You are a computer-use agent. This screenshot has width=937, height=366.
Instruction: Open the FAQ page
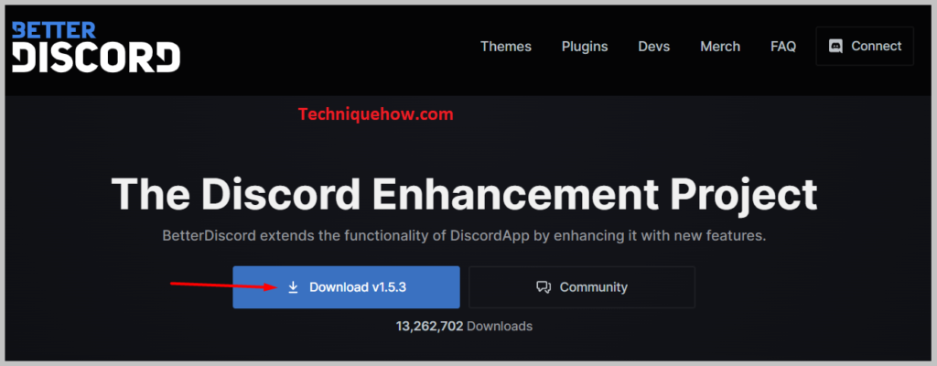click(783, 47)
